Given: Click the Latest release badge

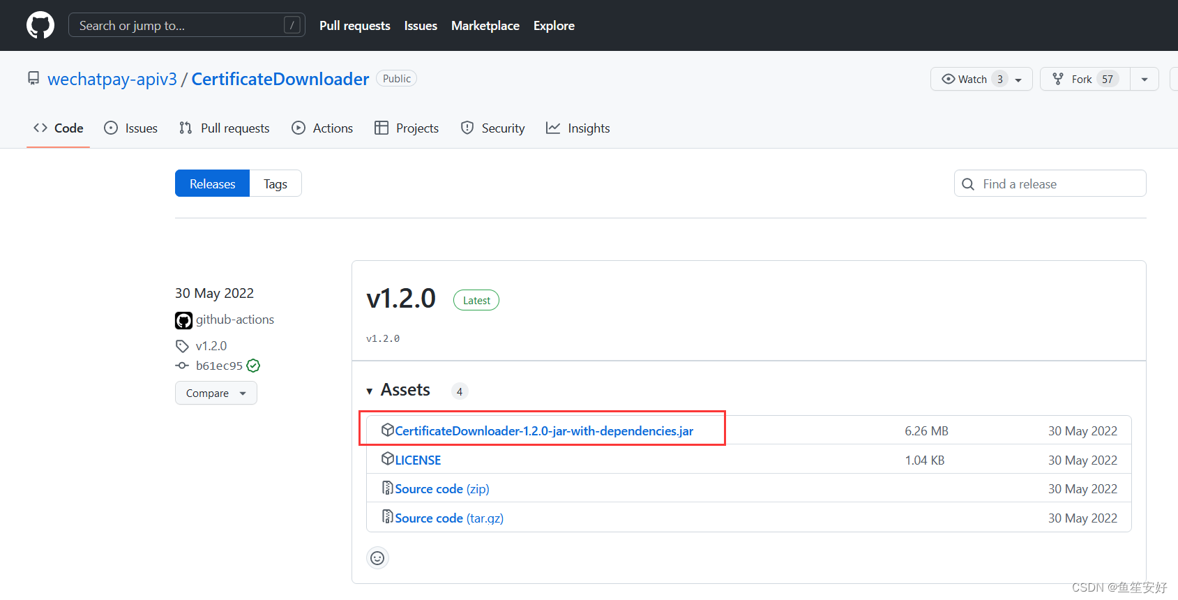Looking at the screenshot, I should (476, 300).
